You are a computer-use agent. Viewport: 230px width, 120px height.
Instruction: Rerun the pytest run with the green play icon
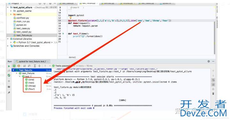click(x=9, y=66)
